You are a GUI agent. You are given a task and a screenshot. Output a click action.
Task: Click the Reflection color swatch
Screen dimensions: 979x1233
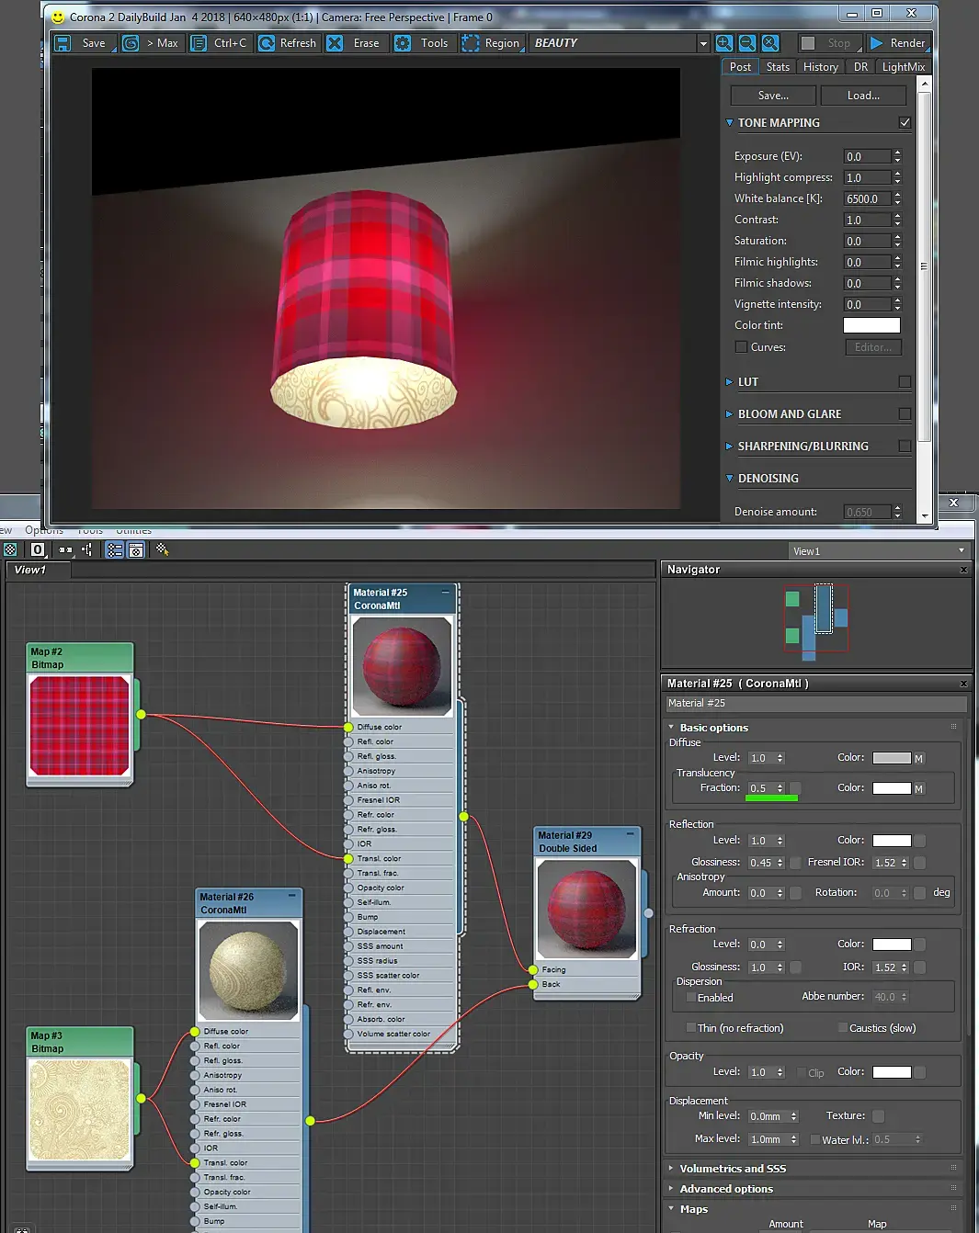coord(892,841)
